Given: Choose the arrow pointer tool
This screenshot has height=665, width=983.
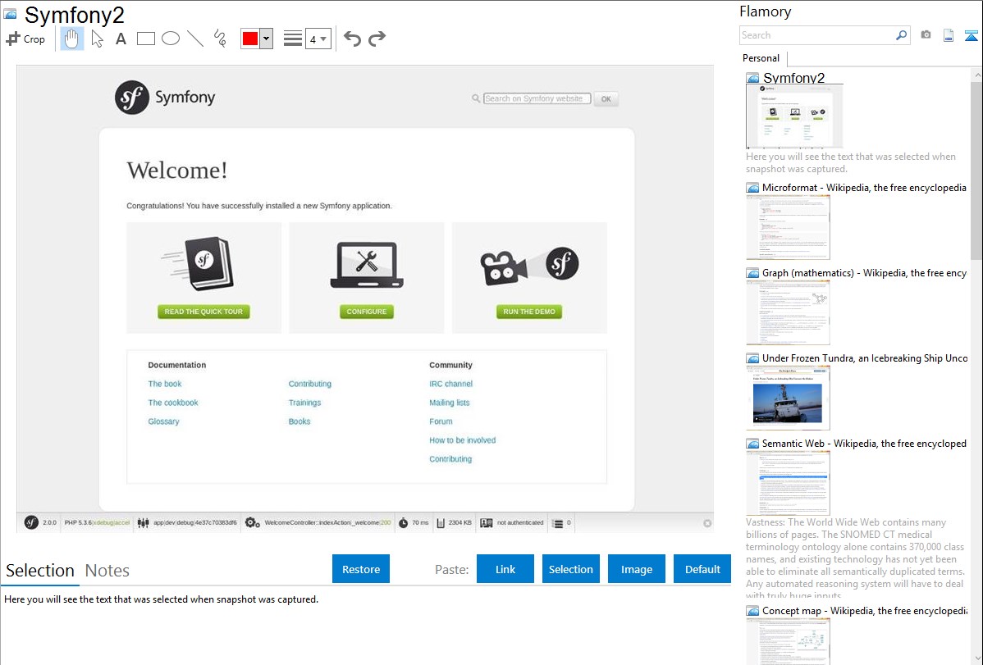Looking at the screenshot, I should (x=97, y=39).
